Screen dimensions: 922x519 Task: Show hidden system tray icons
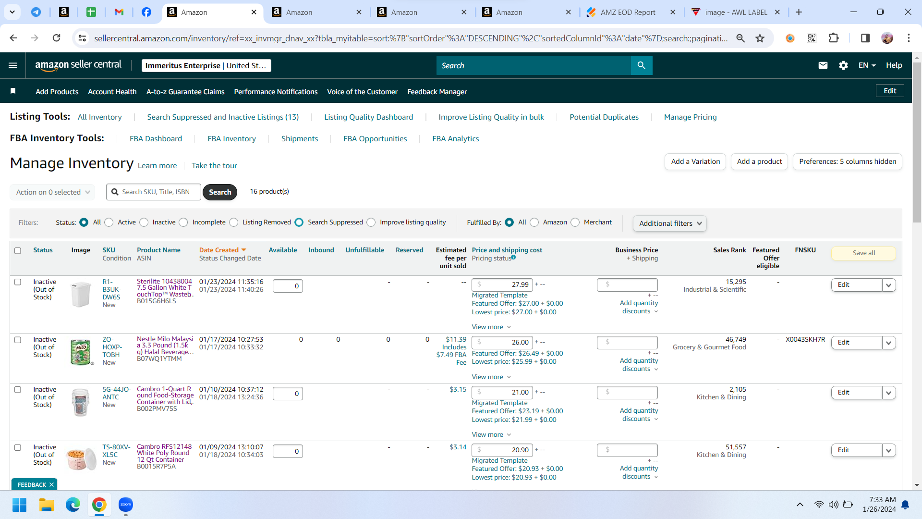(800, 505)
